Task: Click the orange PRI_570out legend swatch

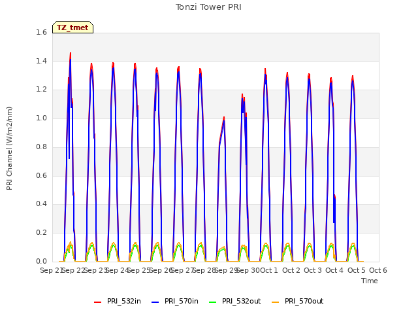Action: [x=276, y=302]
